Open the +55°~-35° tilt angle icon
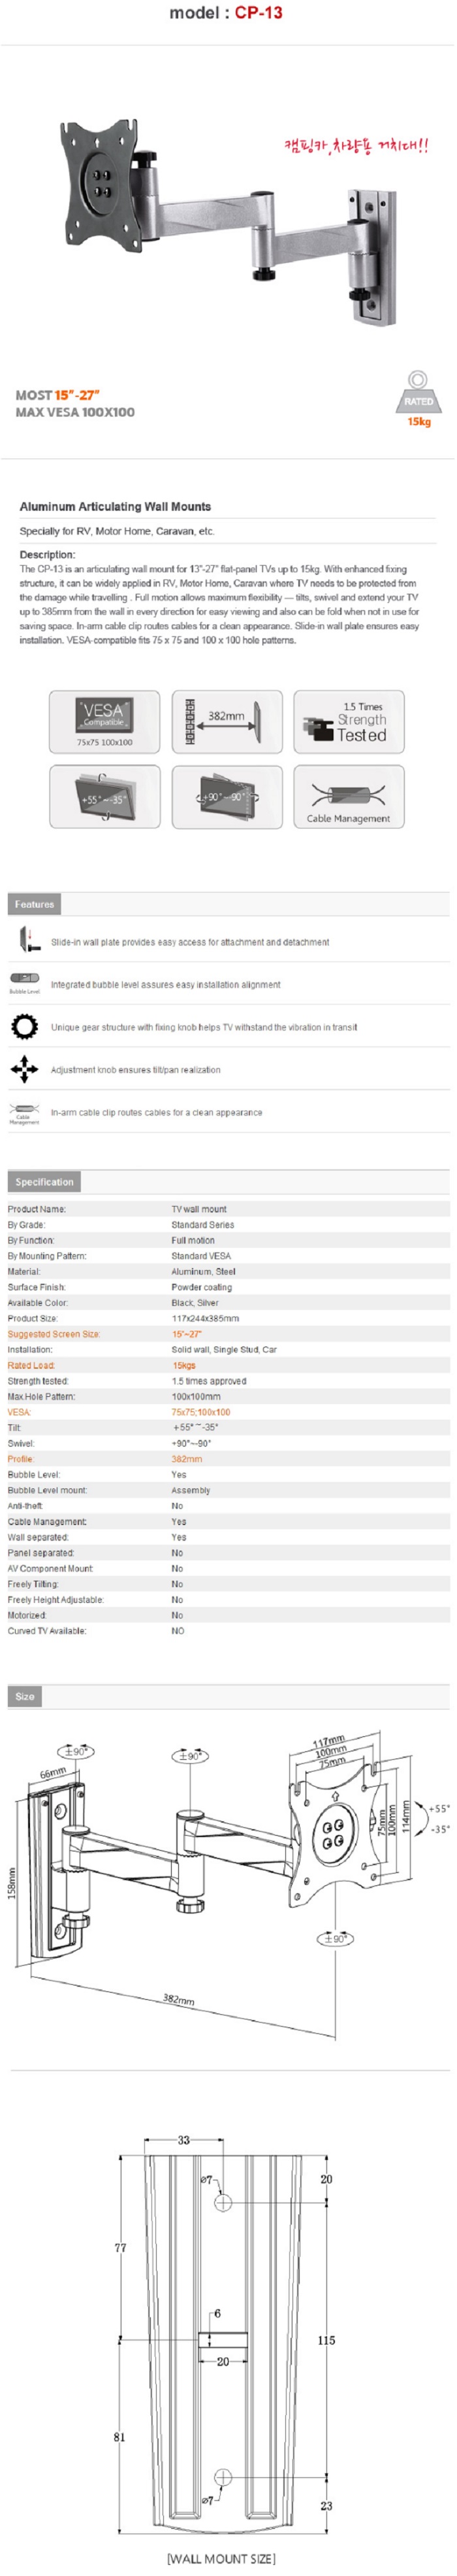Screen dimensions: 457x2576 click(x=104, y=797)
